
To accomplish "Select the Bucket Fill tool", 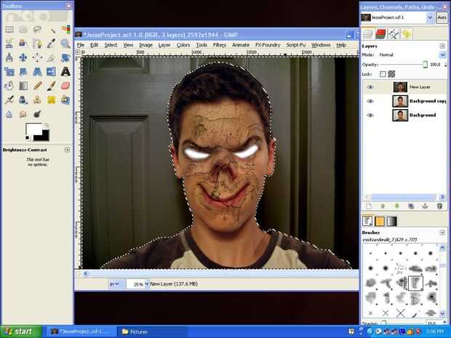I will click(x=9, y=86).
